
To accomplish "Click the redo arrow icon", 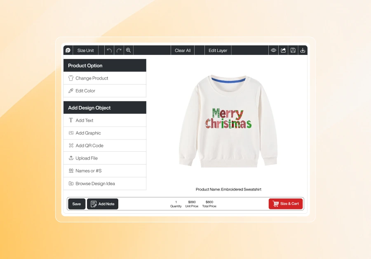I will click(x=119, y=50).
